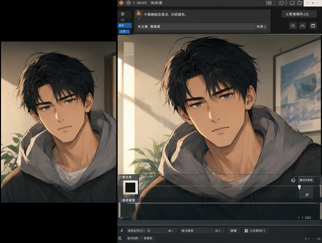Click the orange diamond app logo

pyautogui.click(x=121, y=3)
